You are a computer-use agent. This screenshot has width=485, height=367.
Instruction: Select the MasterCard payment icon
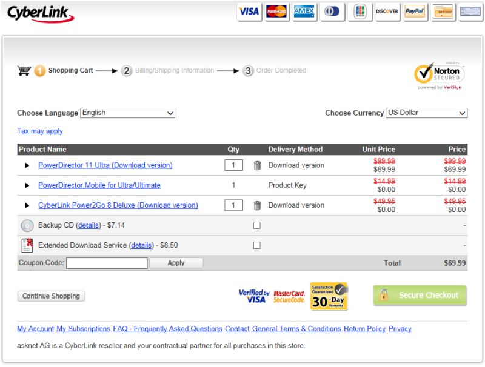[276, 12]
